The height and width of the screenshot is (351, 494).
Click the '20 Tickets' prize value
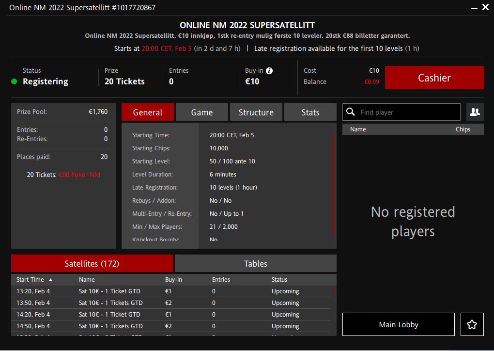pyautogui.click(x=124, y=81)
